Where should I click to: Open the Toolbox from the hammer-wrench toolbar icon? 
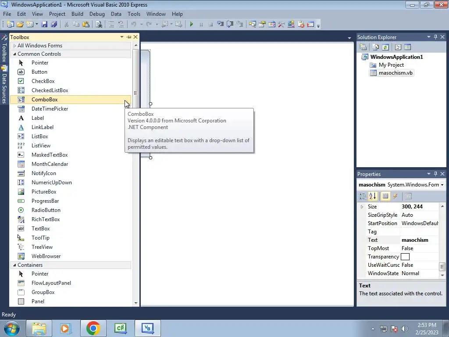[282, 25]
